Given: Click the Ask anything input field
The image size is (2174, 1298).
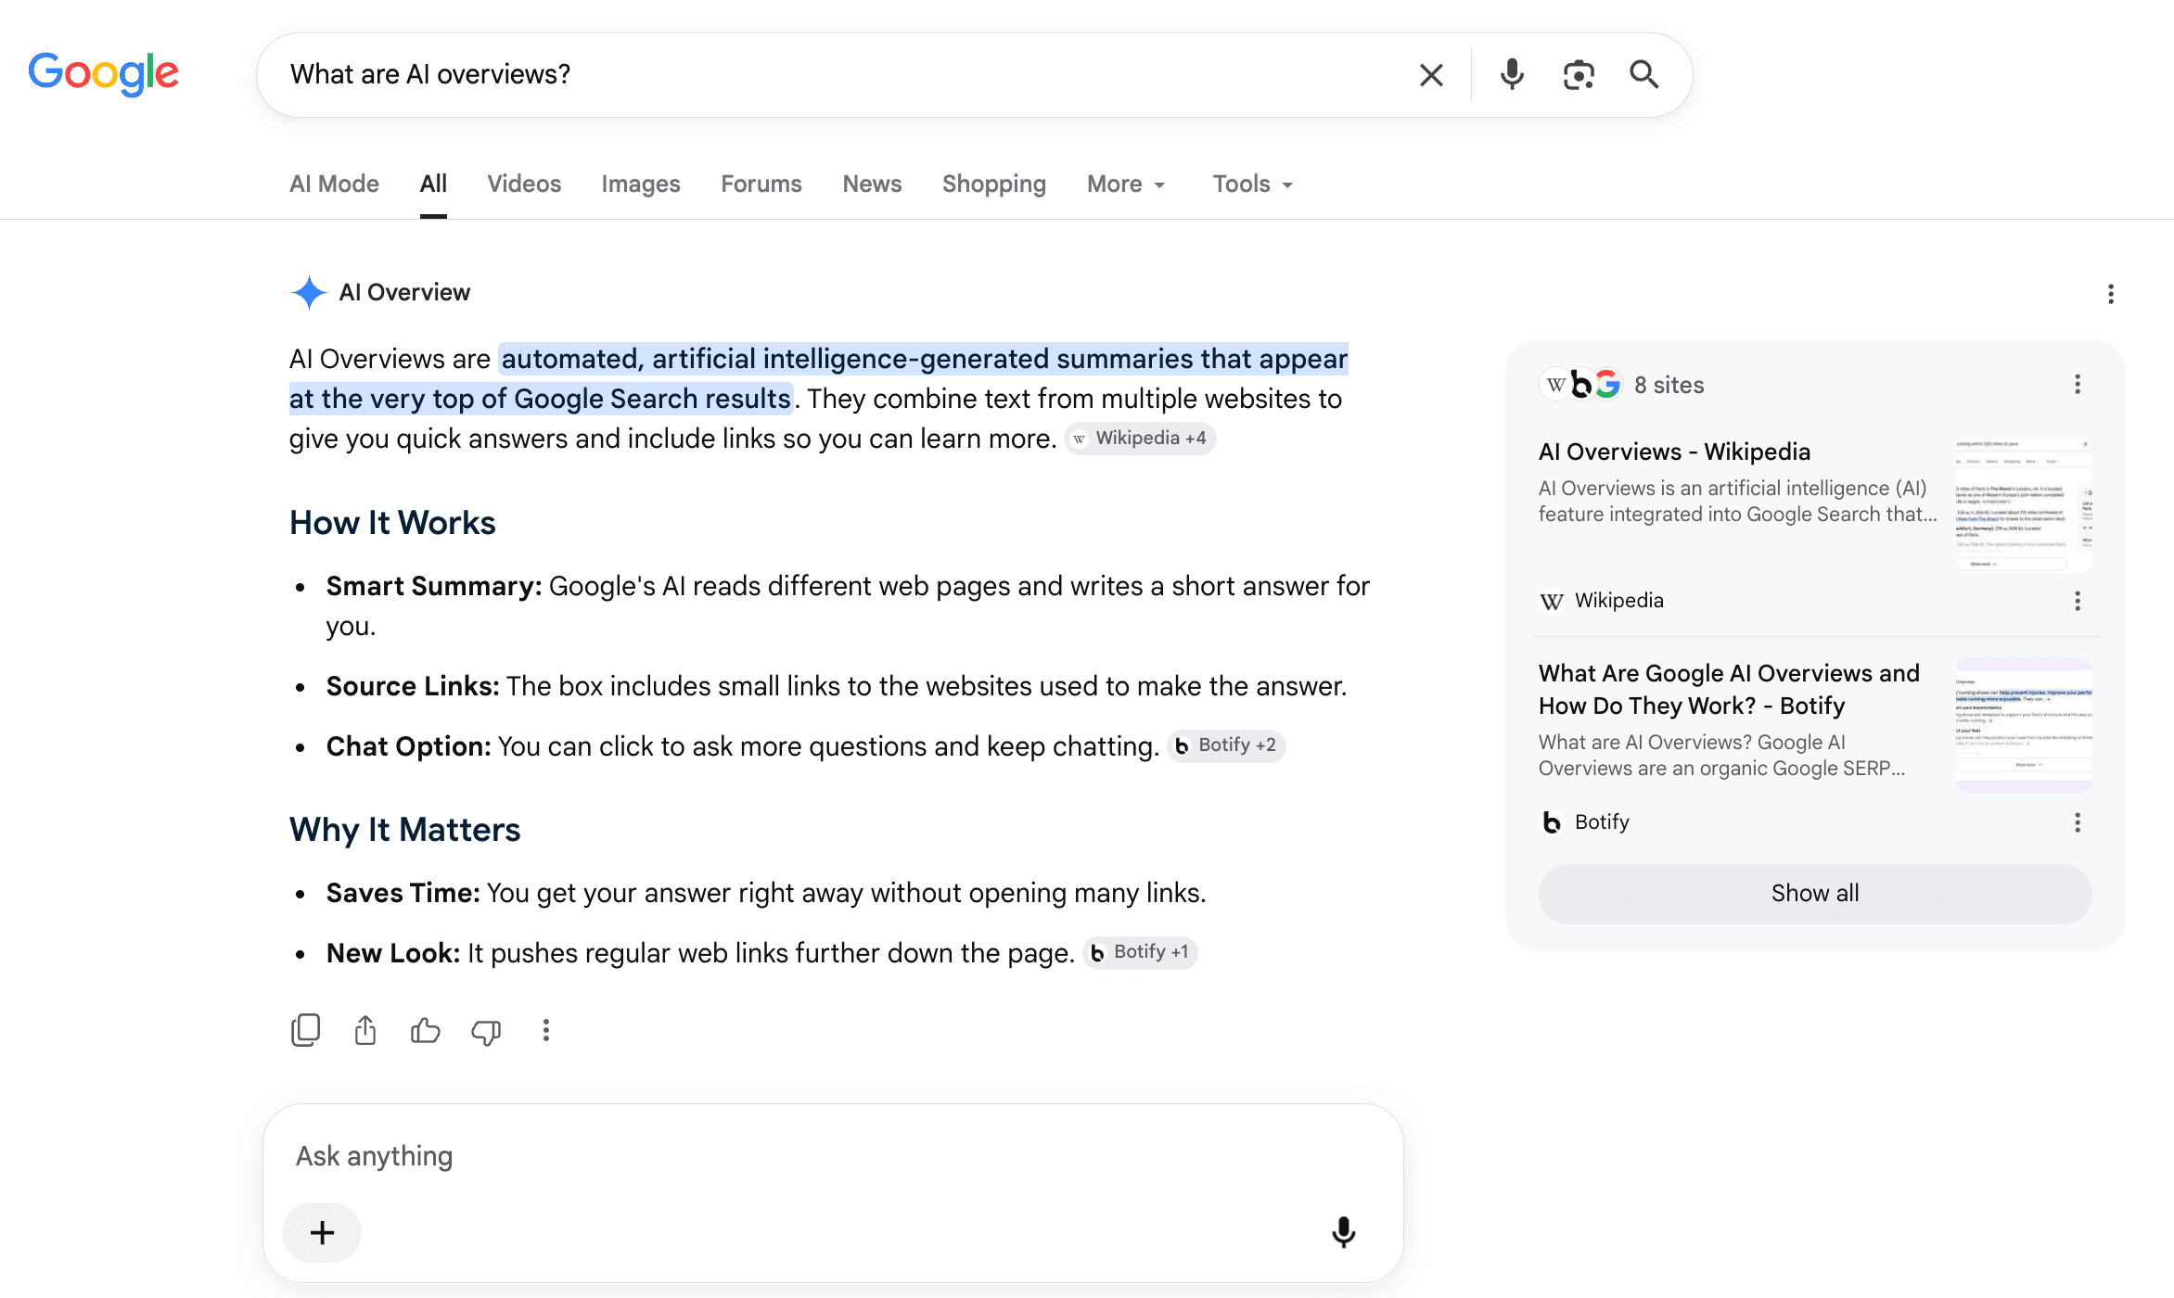Looking at the screenshot, I should point(833,1156).
